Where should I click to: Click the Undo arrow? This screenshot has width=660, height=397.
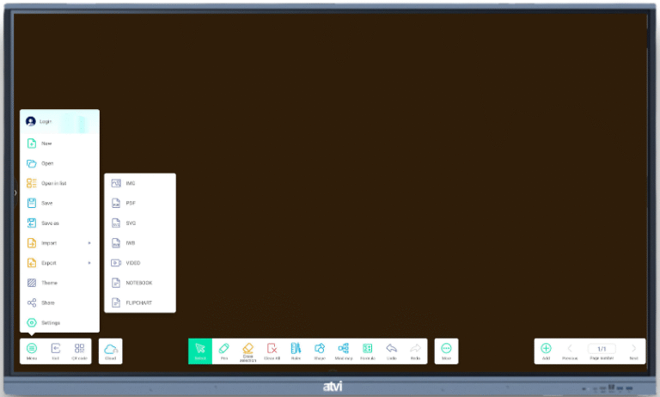pos(391,350)
